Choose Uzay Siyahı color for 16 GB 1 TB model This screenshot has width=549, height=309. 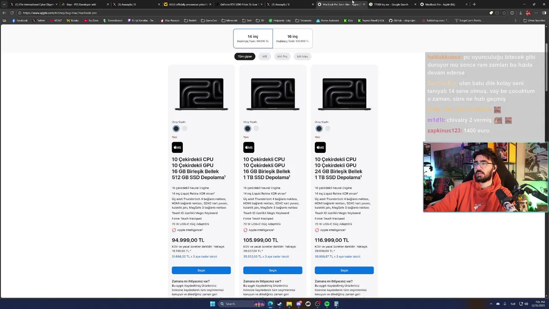click(x=247, y=128)
